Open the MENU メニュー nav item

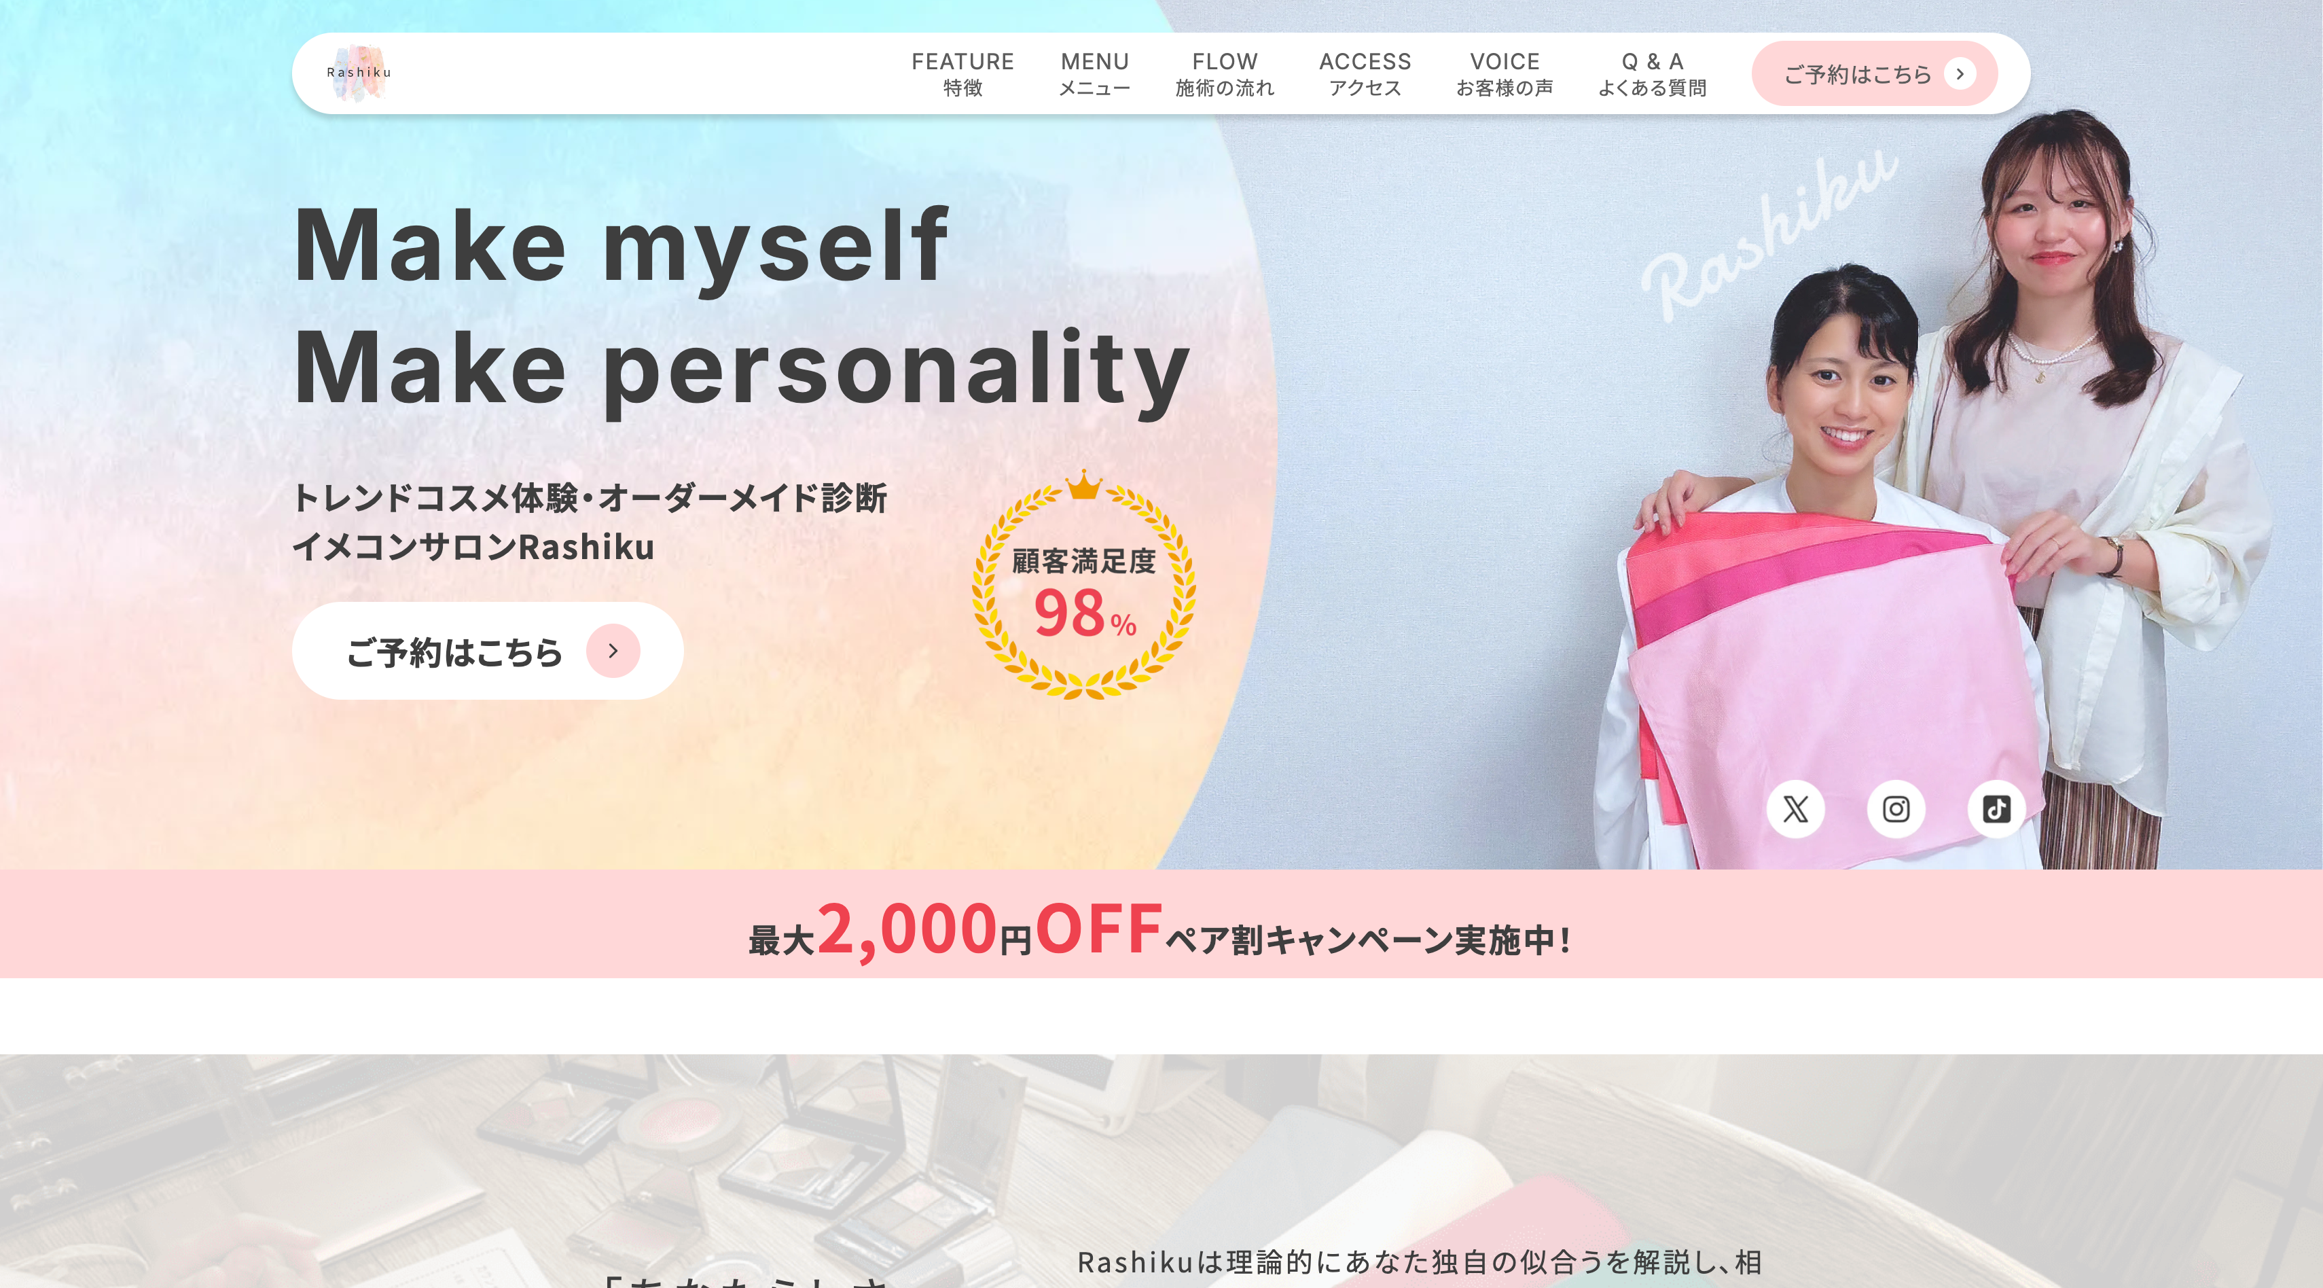click(x=1094, y=74)
